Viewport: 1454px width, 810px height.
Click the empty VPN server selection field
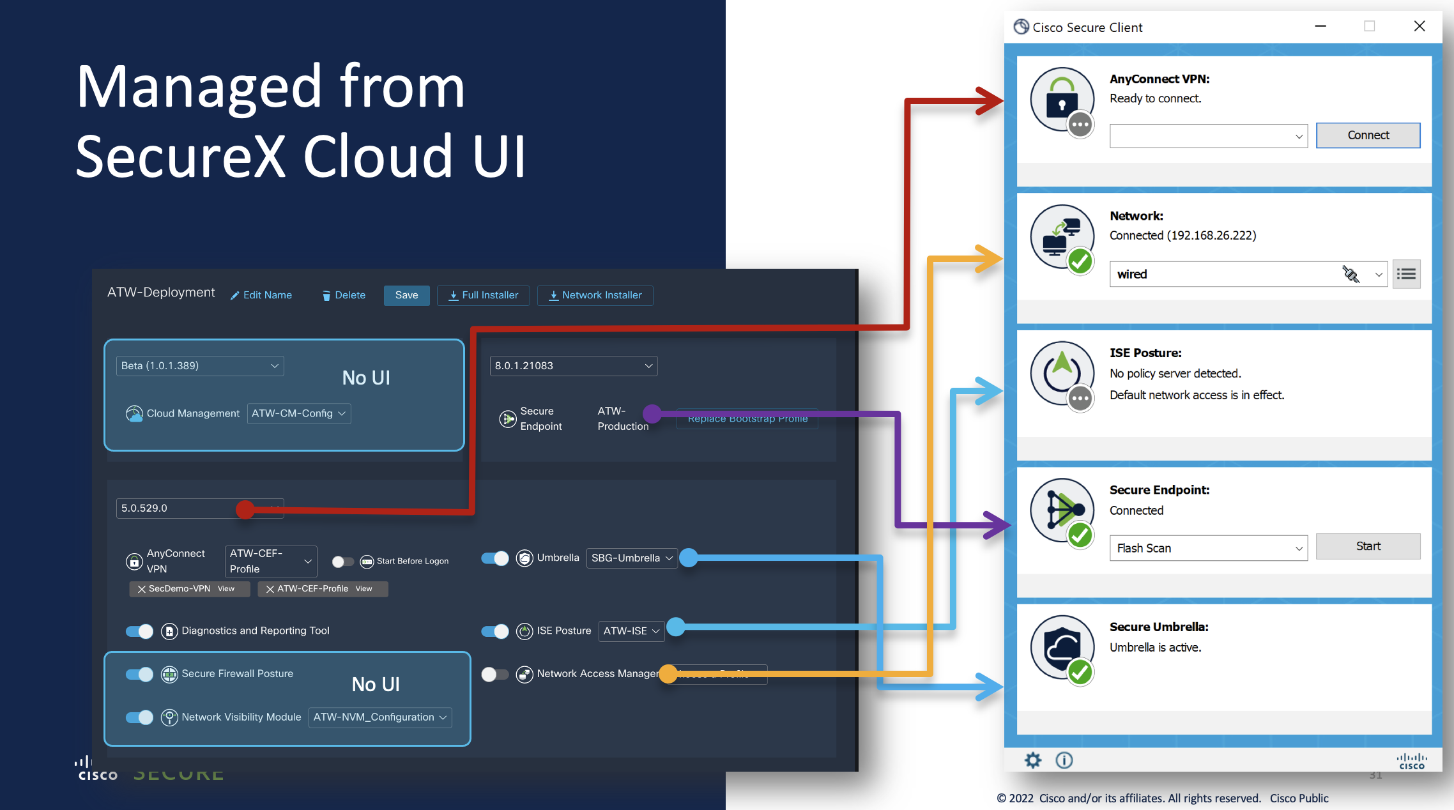pos(1207,135)
